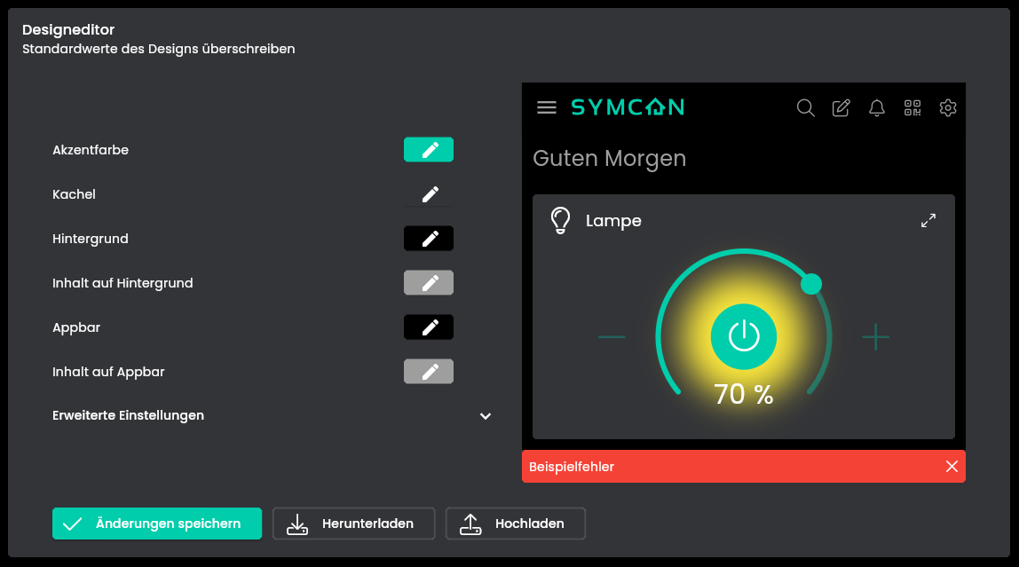Screen dimensions: 1019x567
Task: Click the Akzentfarbe label
Action: click(91, 150)
